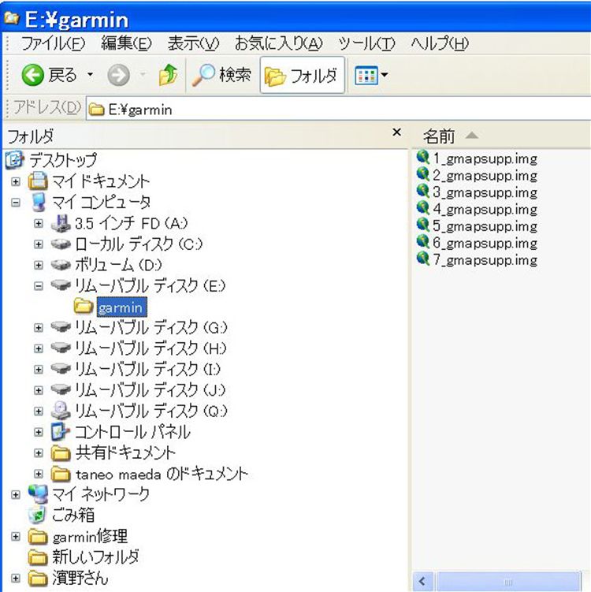The width and height of the screenshot is (591, 592).
Task: Click the disabled Forward arrow icon
Action: [118, 75]
